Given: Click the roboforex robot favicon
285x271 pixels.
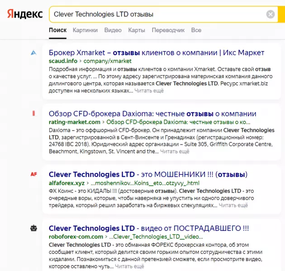Looking at the screenshot, I should tap(33, 228).
